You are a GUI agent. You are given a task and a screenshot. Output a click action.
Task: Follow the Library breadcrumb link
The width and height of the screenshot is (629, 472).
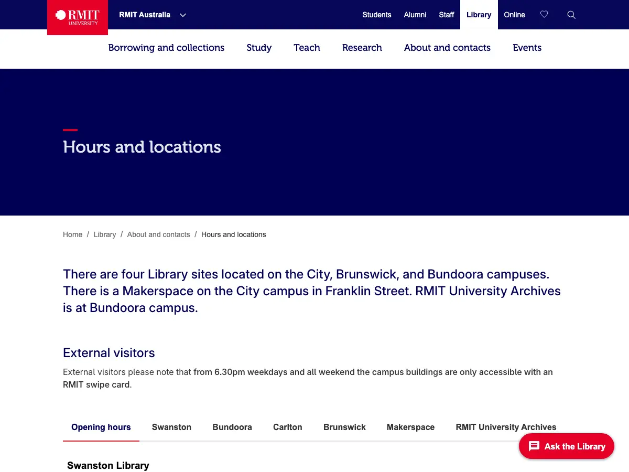[105, 234]
